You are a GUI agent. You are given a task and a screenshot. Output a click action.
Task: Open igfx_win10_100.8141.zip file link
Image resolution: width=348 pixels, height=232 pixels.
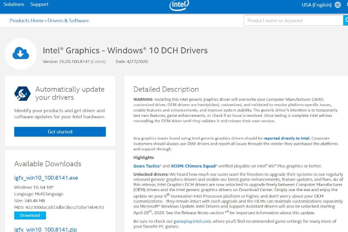(46, 229)
